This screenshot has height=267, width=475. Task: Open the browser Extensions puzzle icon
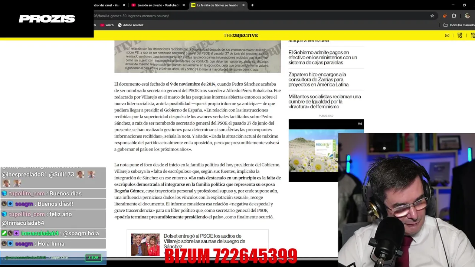(454, 16)
